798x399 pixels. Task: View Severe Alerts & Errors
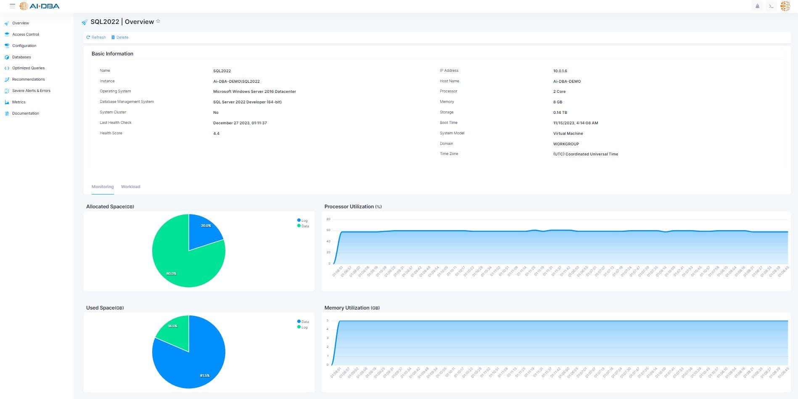click(x=32, y=90)
